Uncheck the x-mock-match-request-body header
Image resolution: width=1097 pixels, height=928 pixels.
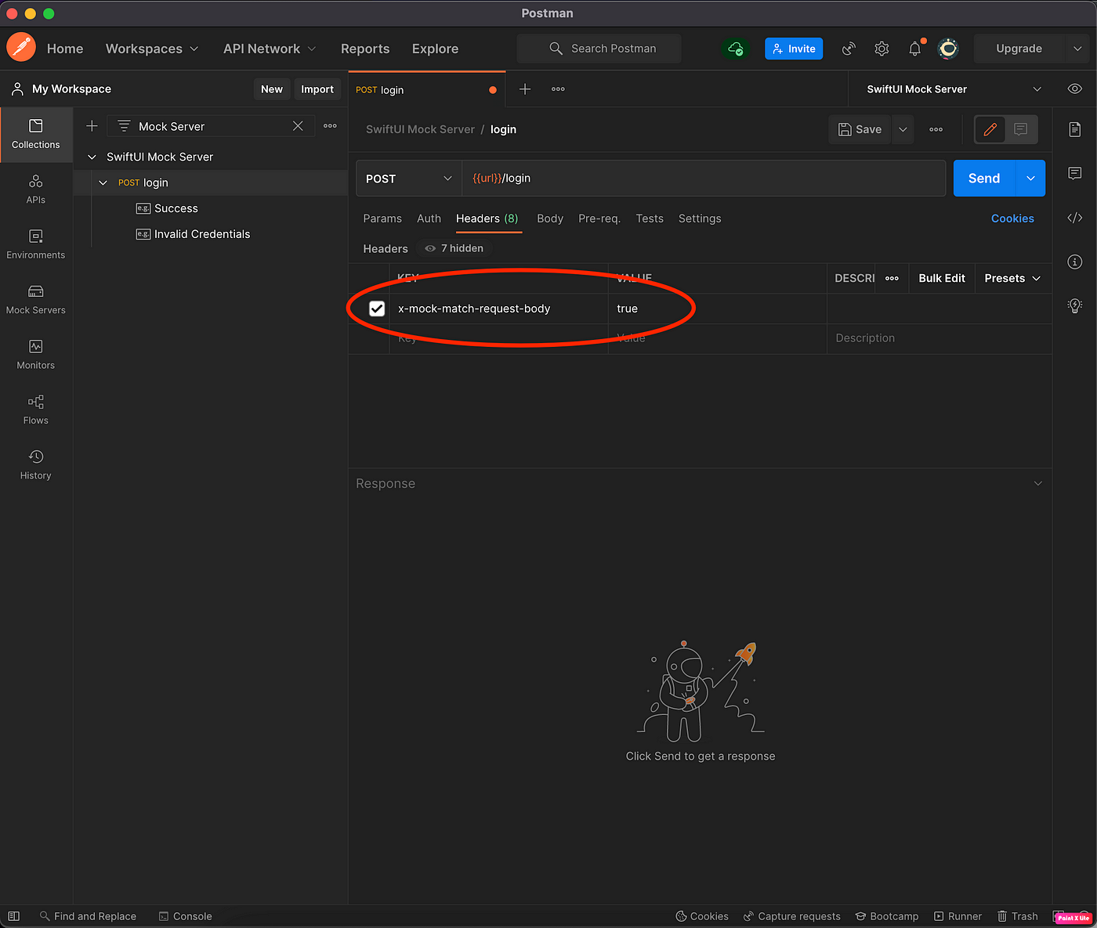pyautogui.click(x=377, y=309)
